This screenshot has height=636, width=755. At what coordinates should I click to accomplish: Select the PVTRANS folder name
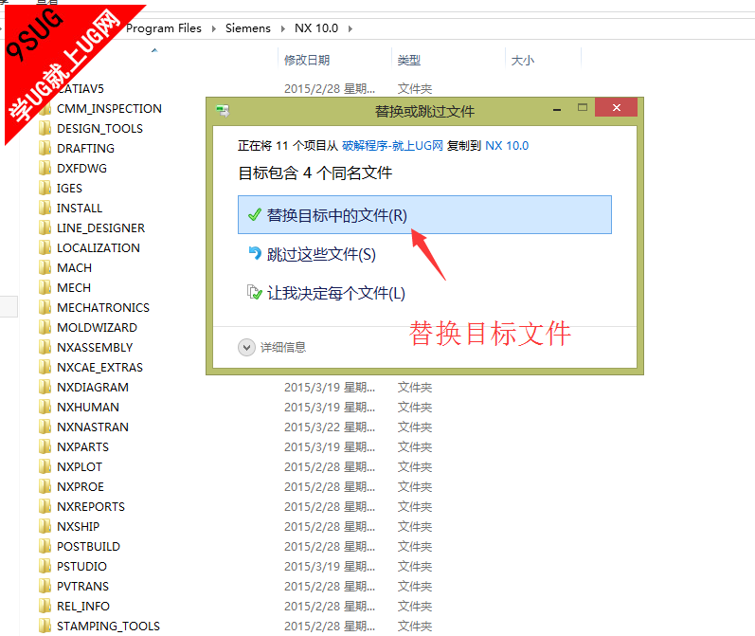(x=82, y=587)
